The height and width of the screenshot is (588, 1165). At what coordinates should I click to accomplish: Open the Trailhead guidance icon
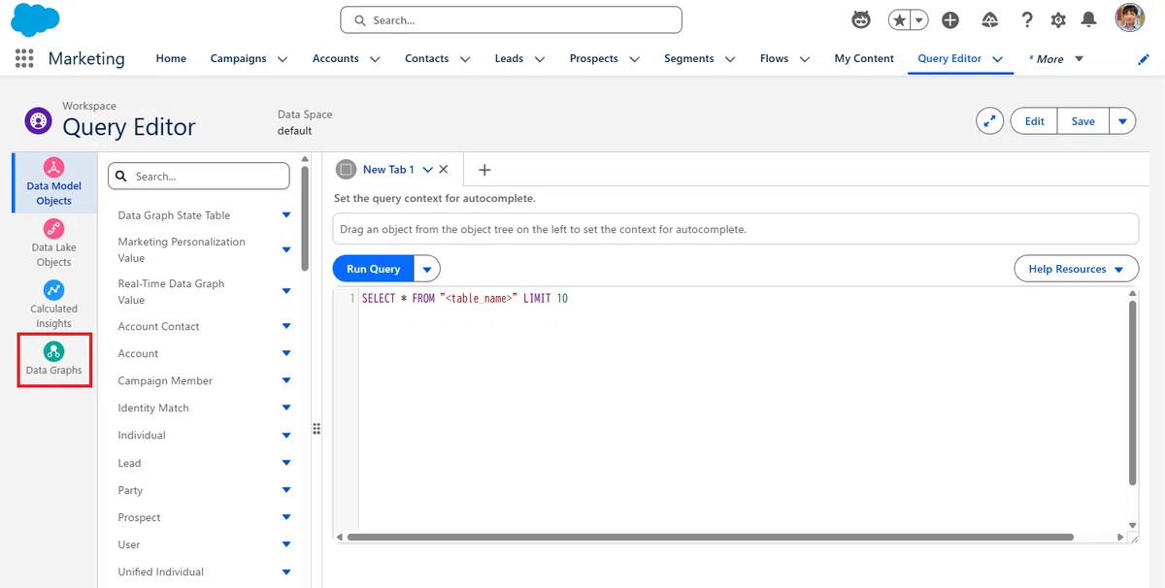pos(990,19)
